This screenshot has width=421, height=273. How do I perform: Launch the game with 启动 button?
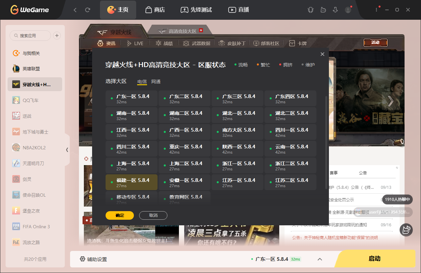375,259
